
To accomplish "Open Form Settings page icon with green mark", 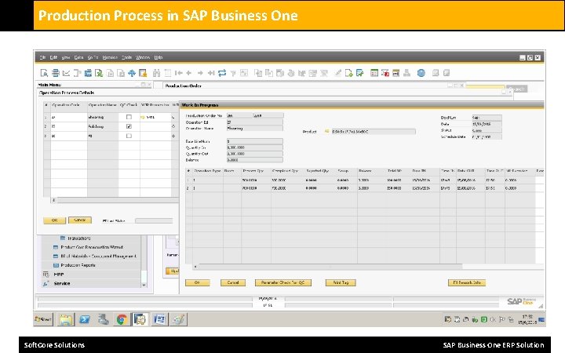I will 348,73.
